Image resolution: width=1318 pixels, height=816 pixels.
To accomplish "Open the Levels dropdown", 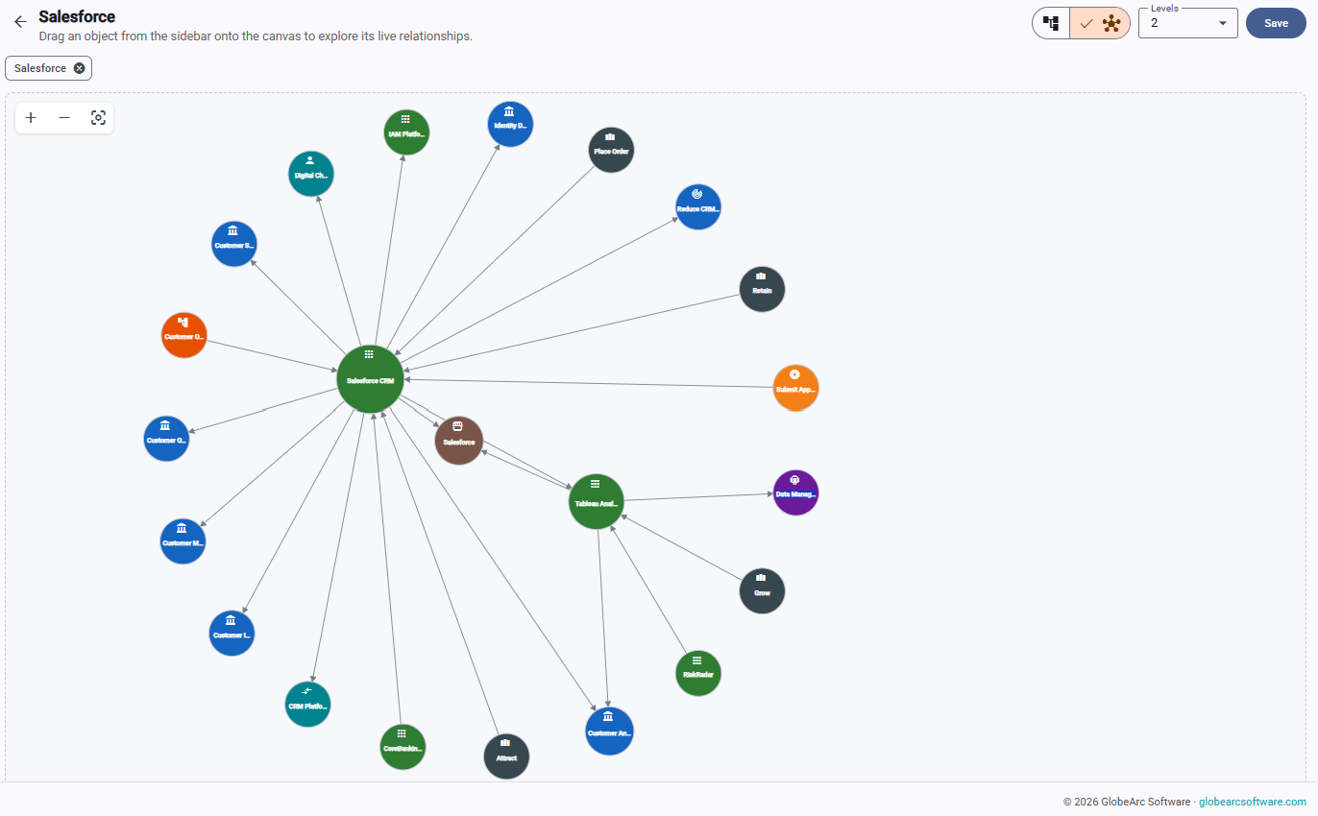I will [x=1188, y=23].
